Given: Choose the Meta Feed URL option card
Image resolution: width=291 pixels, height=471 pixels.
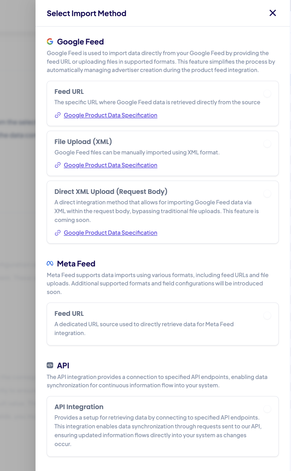Looking at the screenshot, I should coord(163,324).
